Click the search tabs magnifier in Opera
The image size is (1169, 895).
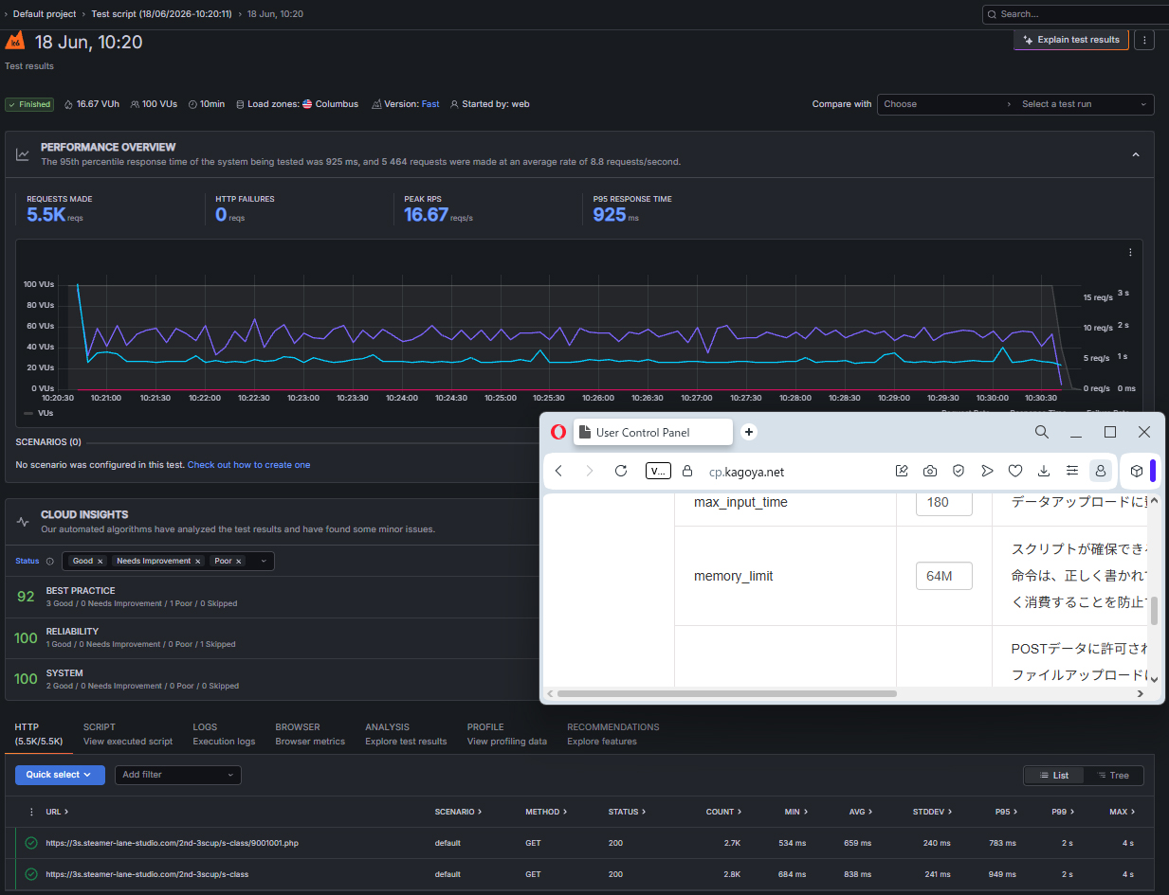(x=1041, y=432)
